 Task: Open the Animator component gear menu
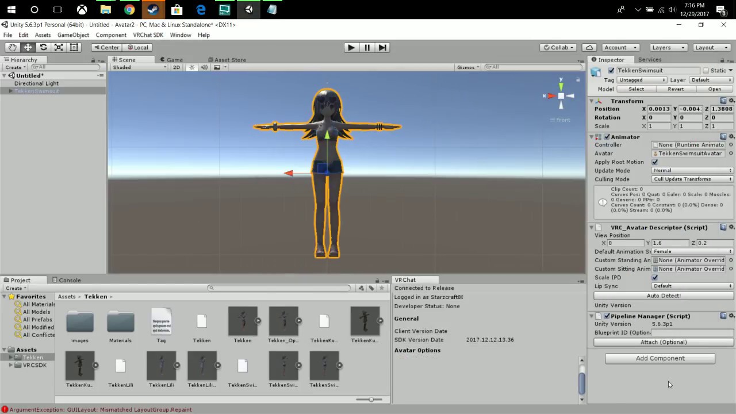[x=731, y=137]
